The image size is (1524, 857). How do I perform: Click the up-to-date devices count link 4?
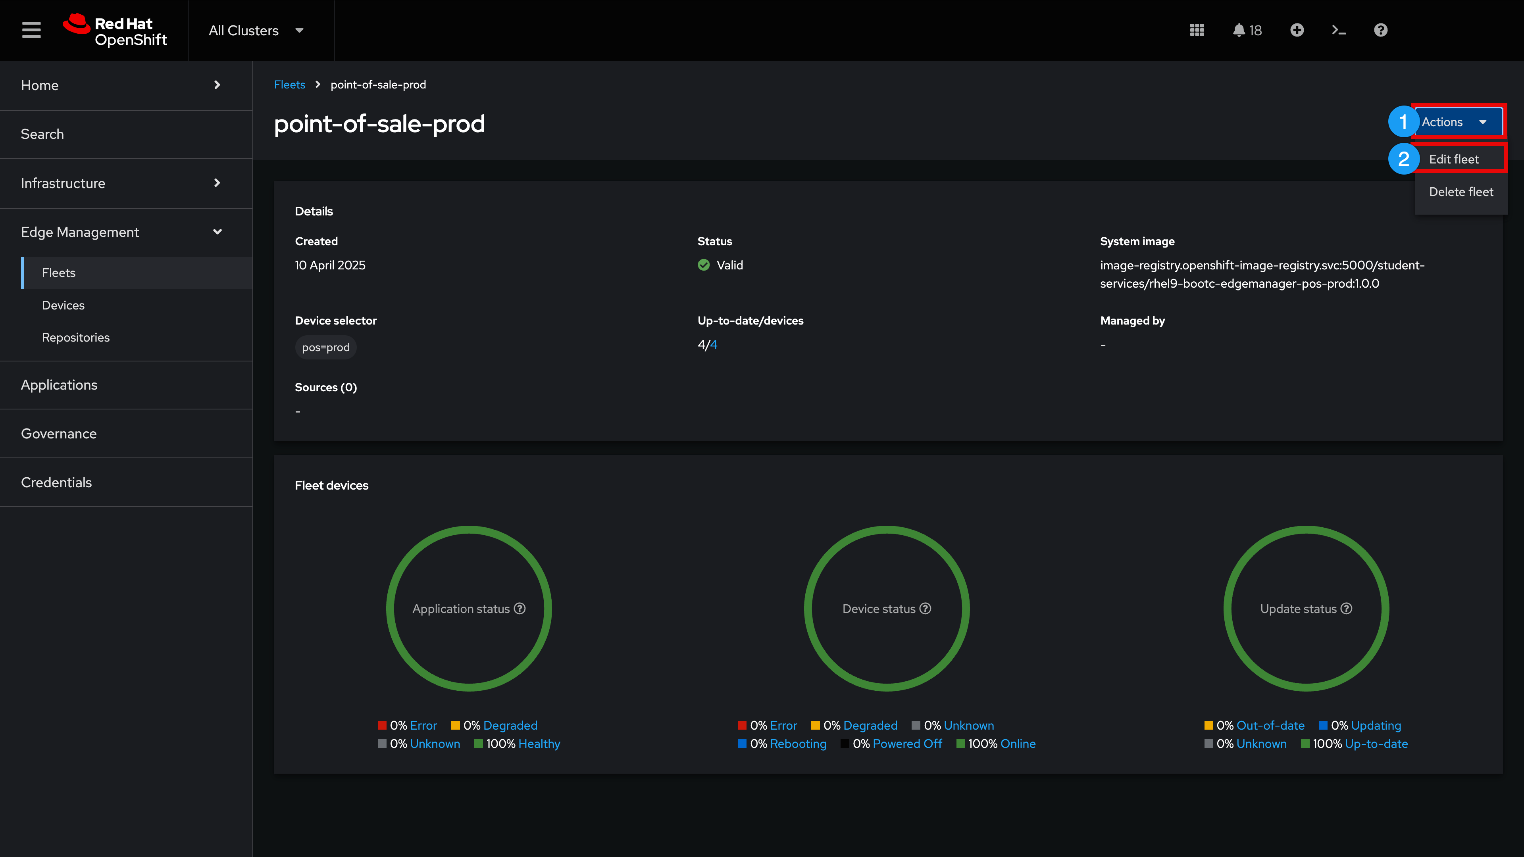[x=714, y=345]
